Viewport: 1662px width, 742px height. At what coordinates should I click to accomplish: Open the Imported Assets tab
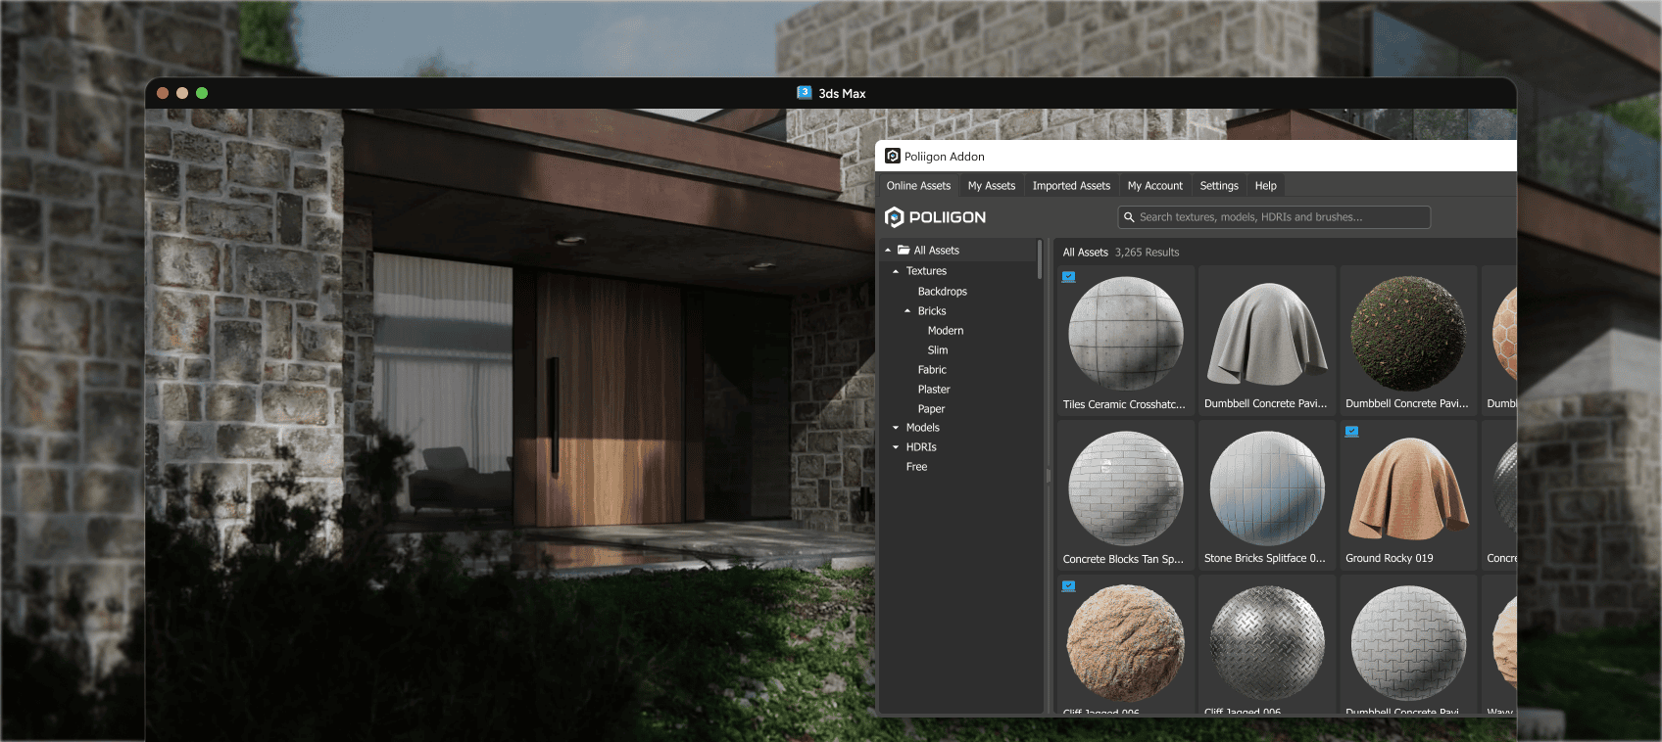tap(1071, 186)
